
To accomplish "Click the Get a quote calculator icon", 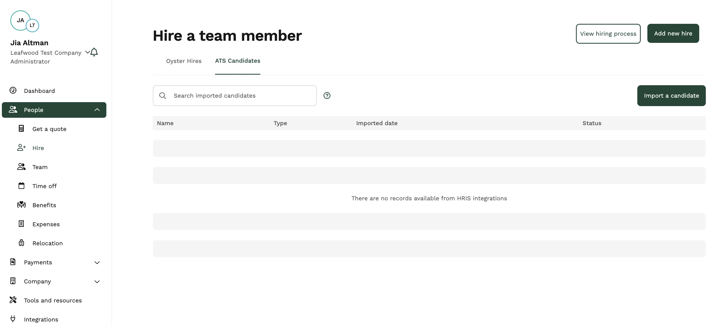I will [21, 128].
